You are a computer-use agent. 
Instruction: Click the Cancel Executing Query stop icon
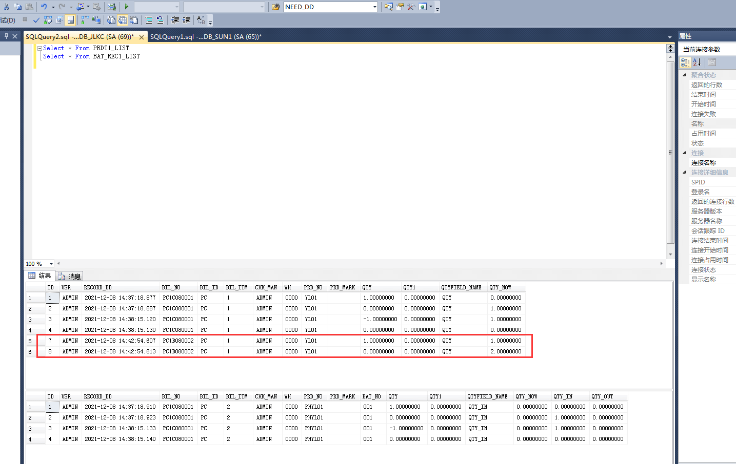click(x=25, y=20)
